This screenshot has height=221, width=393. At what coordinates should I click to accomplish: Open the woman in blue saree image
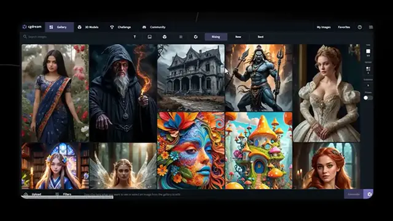point(55,93)
